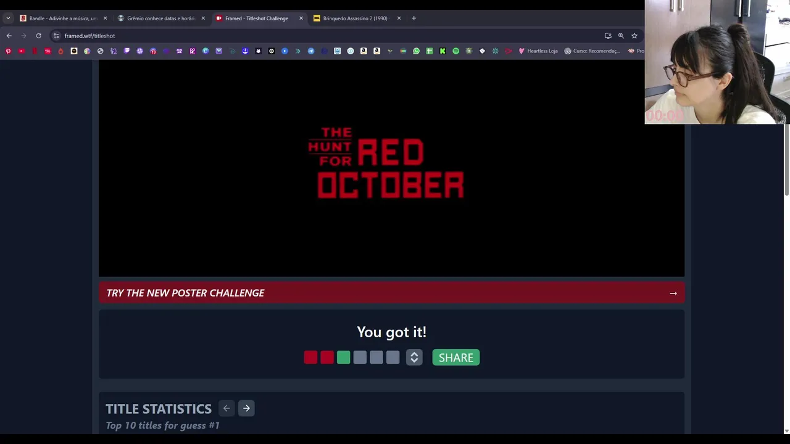Open the WhatsApp bookmark icon
Viewport: 790px width, 444px height.
tap(417, 51)
